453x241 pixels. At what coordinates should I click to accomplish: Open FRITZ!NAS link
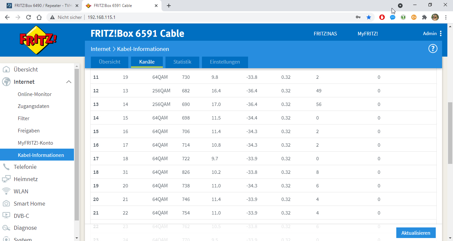tap(325, 34)
